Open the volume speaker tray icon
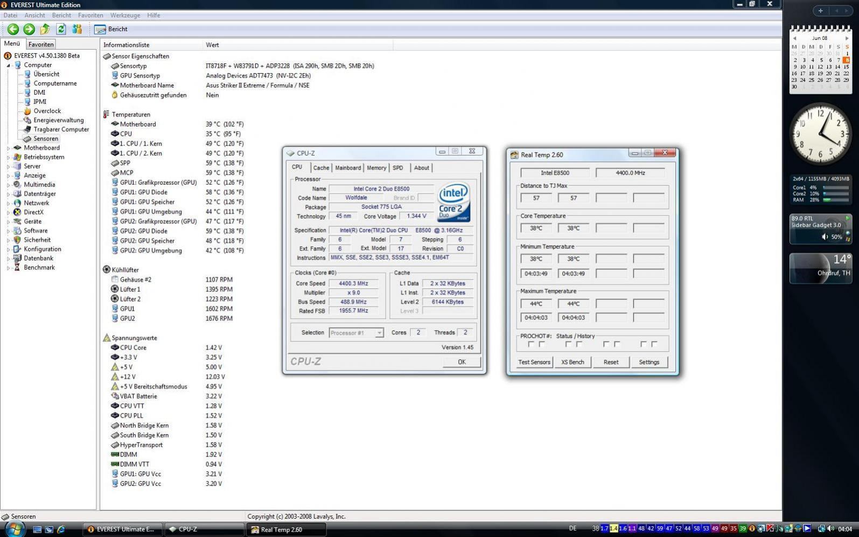The image size is (859, 537). click(x=830, y=529)
